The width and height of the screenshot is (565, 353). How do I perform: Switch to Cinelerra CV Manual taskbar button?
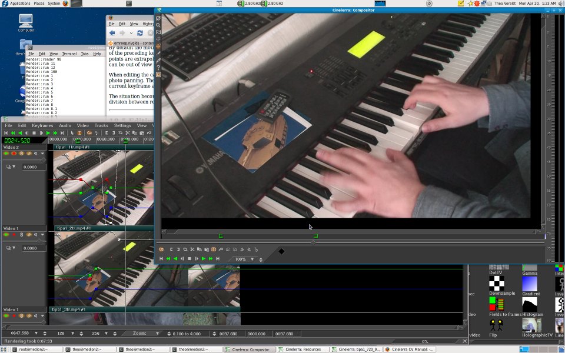click(409, 349)
